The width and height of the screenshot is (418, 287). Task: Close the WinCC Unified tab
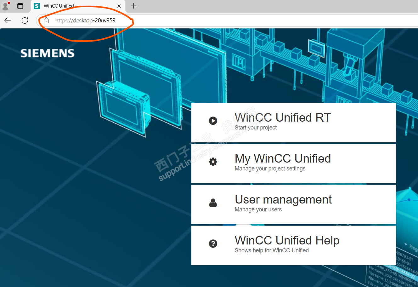[119, 6]
